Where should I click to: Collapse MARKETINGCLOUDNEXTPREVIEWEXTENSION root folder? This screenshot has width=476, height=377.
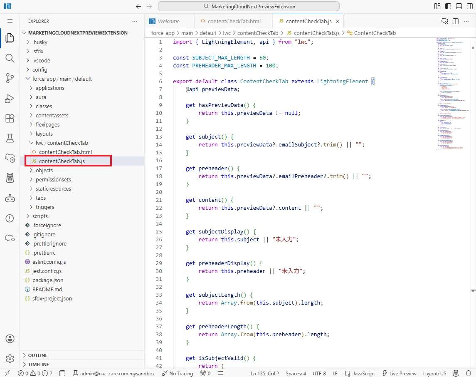coord(82,33)
